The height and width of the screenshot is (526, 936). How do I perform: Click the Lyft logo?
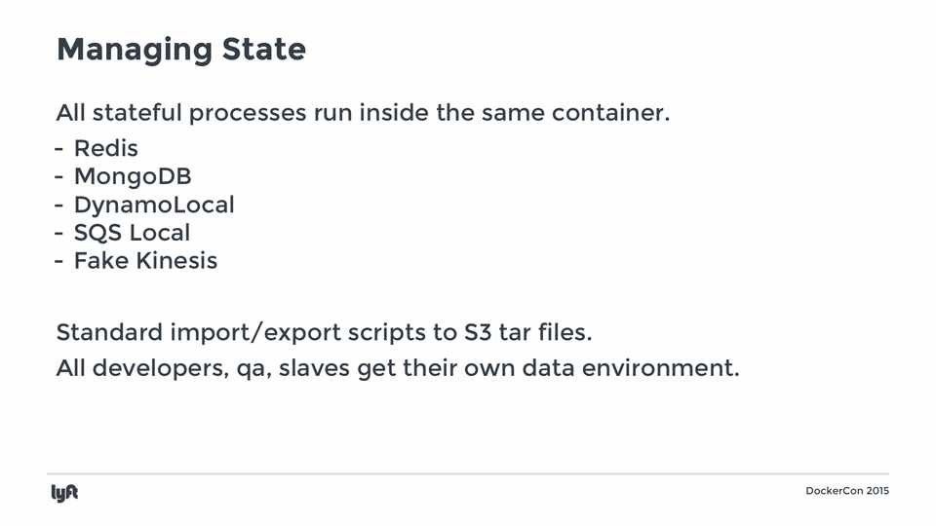pos(64,493)
